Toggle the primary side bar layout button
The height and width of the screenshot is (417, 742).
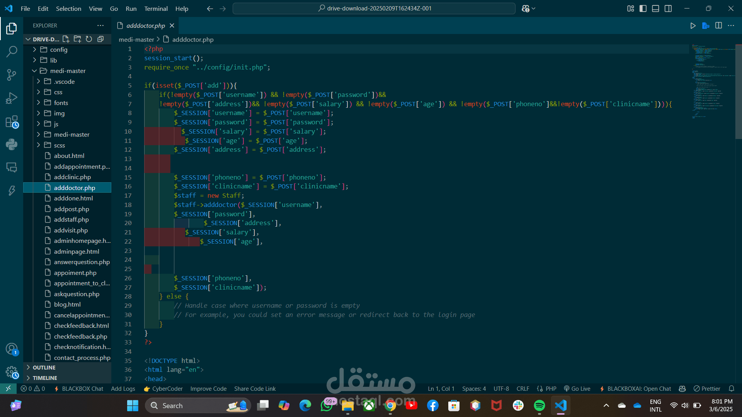click(643, 8)
